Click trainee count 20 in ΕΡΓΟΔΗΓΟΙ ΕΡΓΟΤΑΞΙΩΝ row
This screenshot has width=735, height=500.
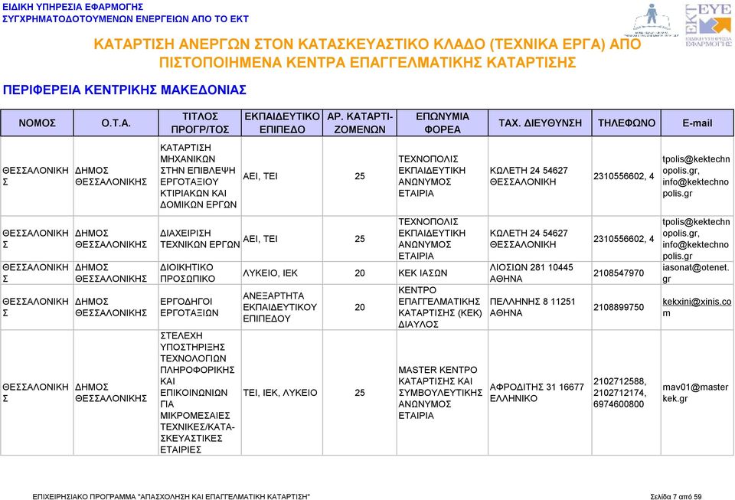coord(360,307)
